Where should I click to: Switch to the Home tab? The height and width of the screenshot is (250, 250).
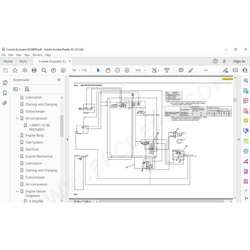[x=8, y=61]
